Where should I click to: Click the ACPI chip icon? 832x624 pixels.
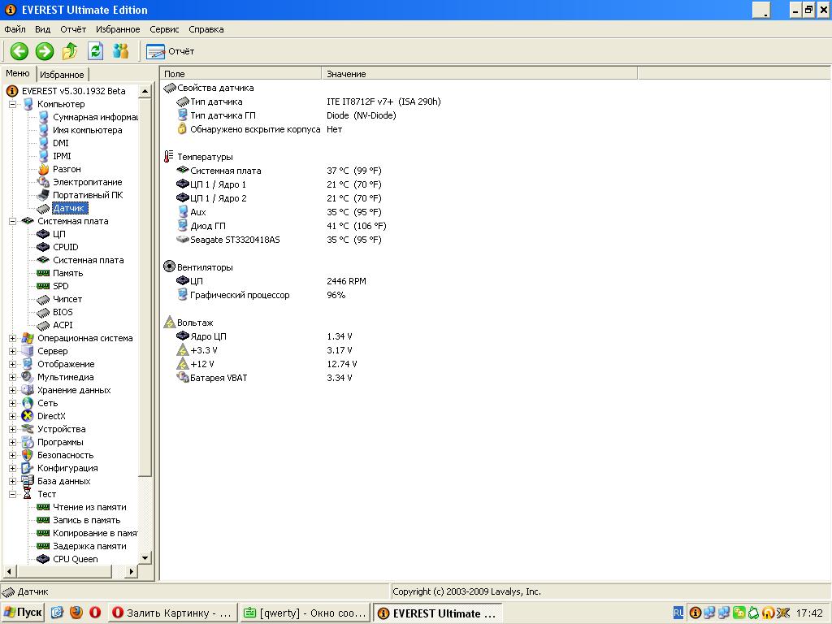[44, 325]
